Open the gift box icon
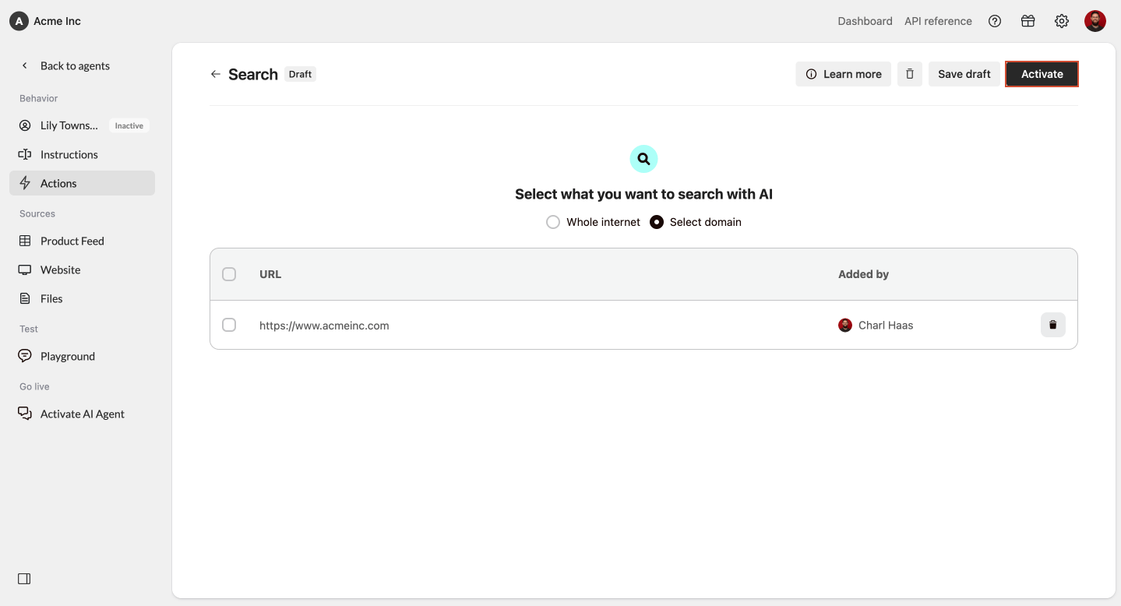The width and height of the screenshot is (1121, 606). coord(1028,21)
